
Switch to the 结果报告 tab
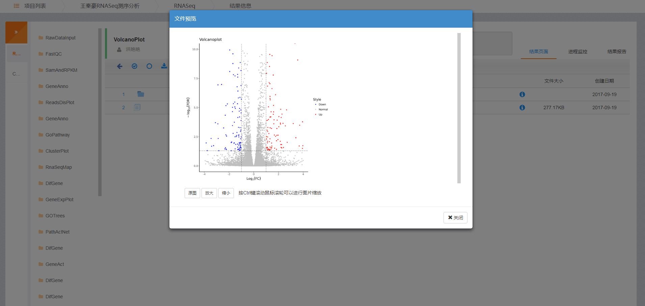(617, 52)
